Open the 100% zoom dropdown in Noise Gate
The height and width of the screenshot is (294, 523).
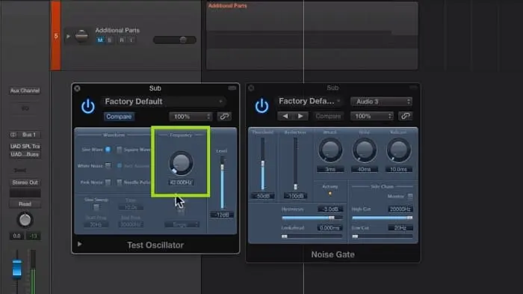372,116
